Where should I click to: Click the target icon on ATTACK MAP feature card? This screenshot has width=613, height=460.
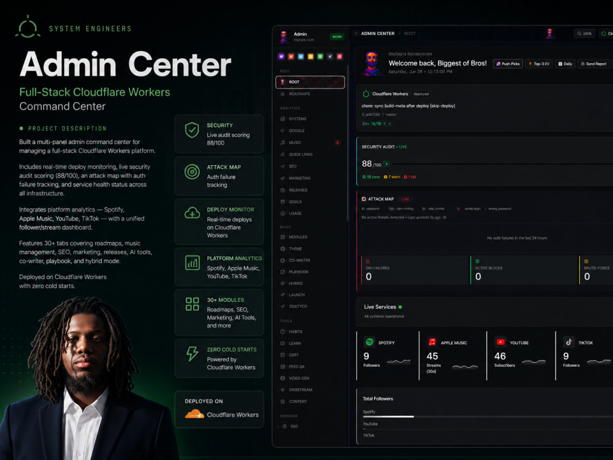coord(192,172)
